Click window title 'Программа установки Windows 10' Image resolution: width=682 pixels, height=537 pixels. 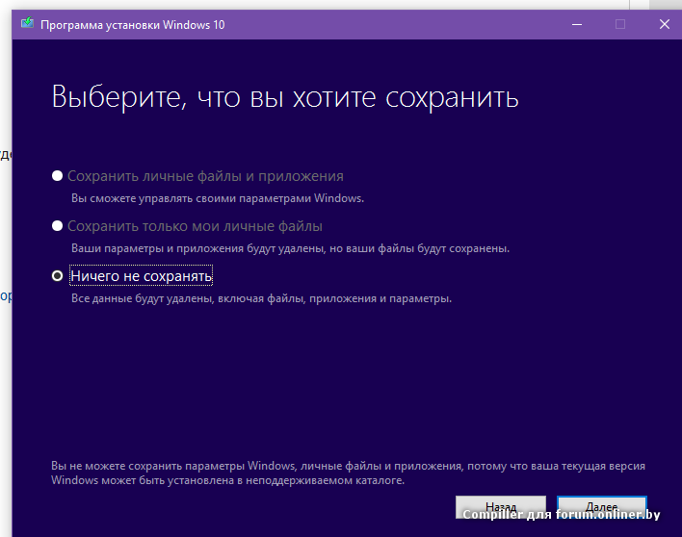click(x=133, y=25)
